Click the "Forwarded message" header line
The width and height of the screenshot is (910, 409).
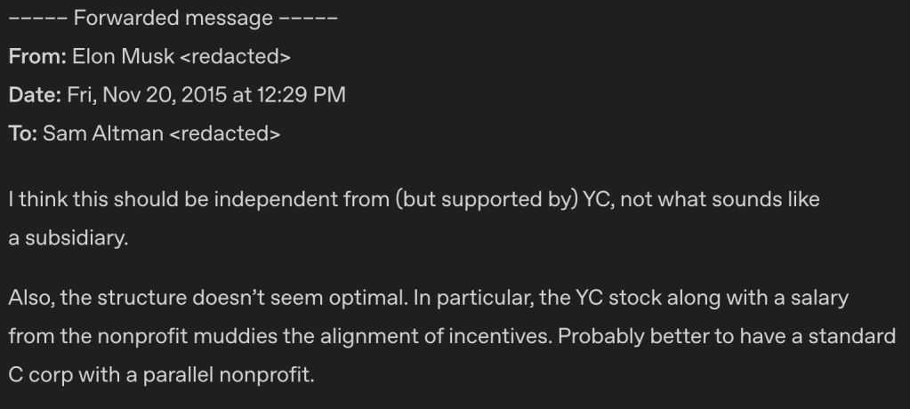tap(174, 19)
